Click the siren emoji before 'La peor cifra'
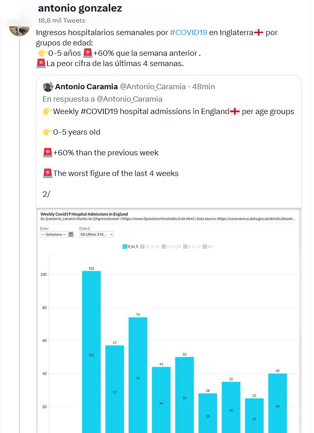314x433 pixels. coord(41,64)
